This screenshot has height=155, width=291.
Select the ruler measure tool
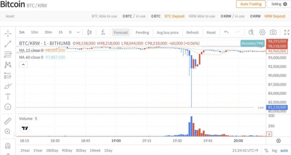[x=8, y=121]
